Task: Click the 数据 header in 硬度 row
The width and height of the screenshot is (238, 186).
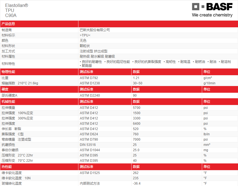Action: (136, 89)
